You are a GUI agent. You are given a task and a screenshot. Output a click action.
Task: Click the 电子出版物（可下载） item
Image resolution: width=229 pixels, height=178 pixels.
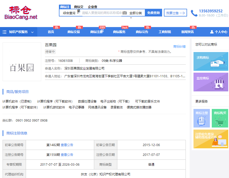[115, 101]
